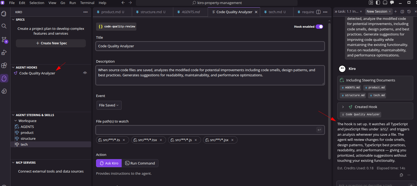Toggle eye icon for Code Quality Analyzer hook

coord(85,73)
